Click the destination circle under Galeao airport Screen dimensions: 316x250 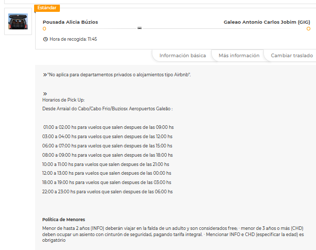308,29
